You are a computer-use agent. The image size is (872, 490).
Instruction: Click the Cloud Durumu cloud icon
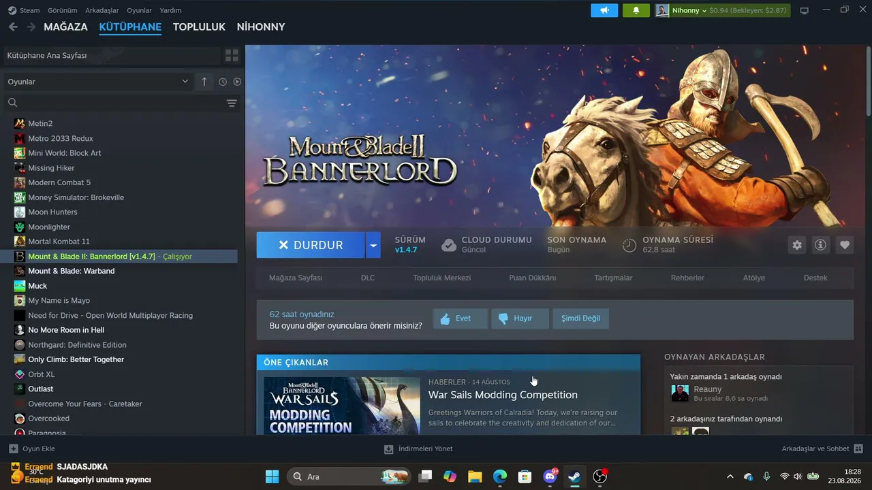click(x=449, y=245)
